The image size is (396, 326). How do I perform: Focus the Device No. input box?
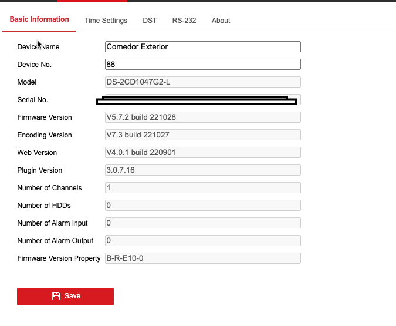coord(202,65)
